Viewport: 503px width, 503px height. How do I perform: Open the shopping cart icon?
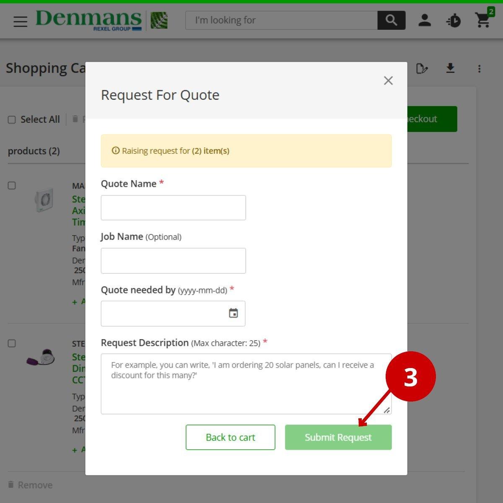pyautogui.click(x=483, y=20)
